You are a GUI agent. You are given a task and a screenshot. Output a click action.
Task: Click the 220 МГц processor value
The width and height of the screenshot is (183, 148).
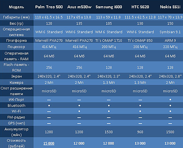(170, 47)
